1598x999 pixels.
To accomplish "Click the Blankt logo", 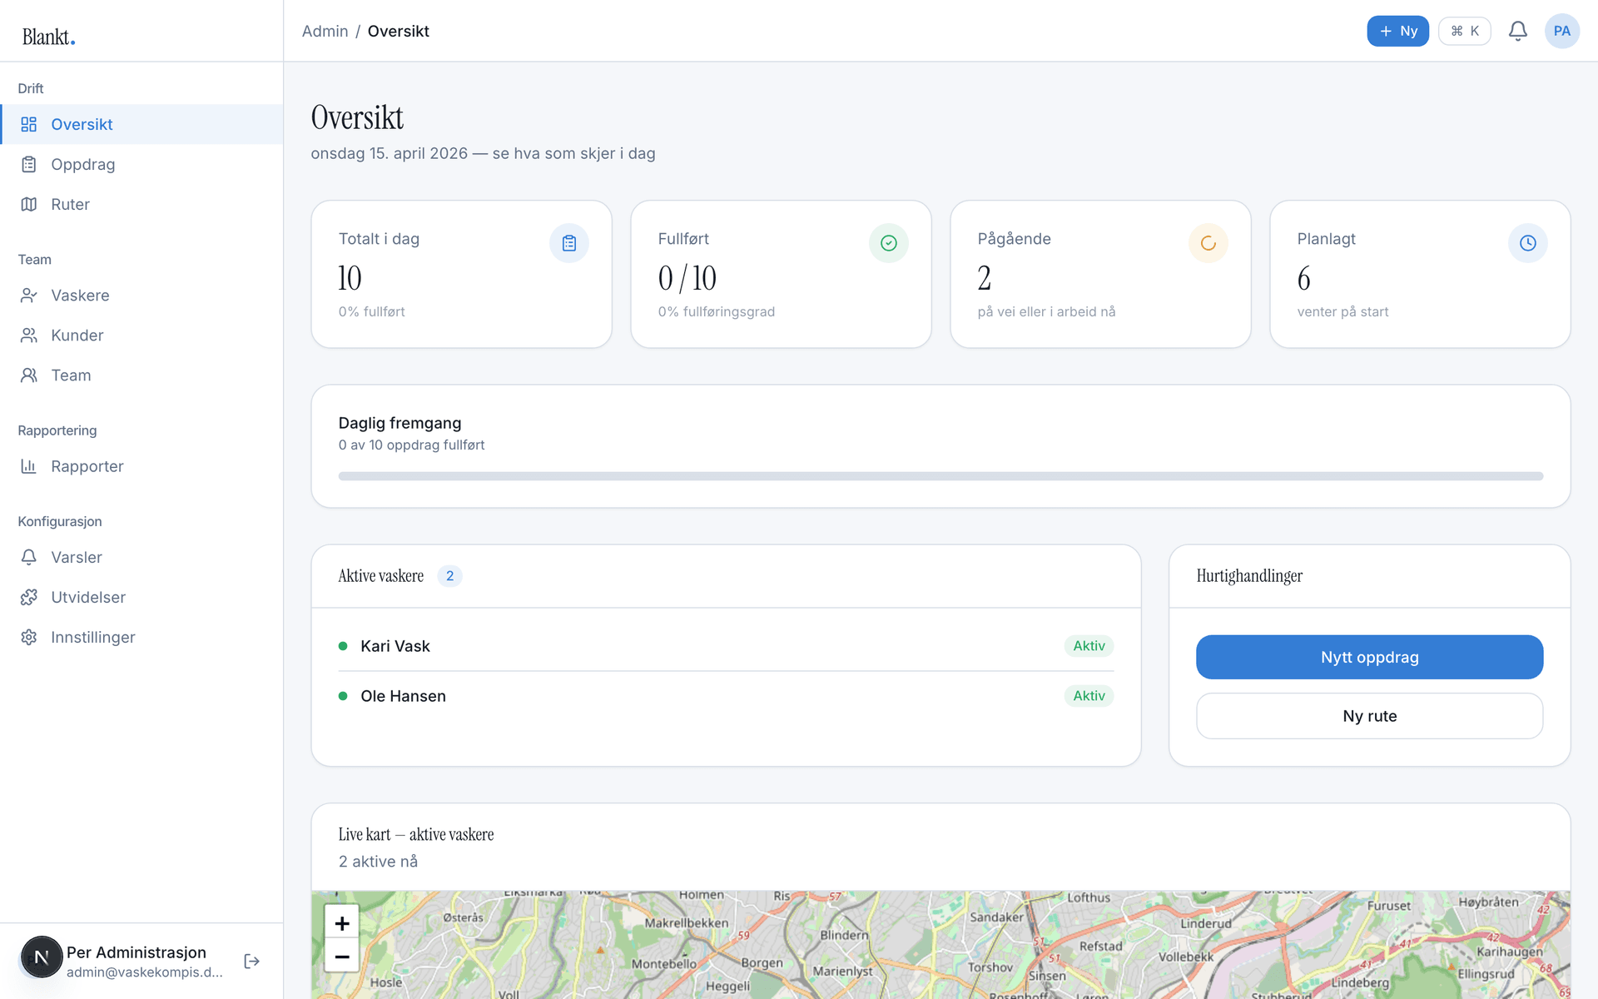I will point(47,37).
